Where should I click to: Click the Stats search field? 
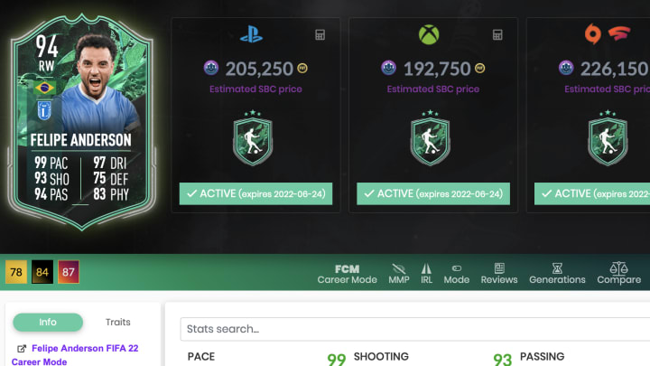coord(415,329)
